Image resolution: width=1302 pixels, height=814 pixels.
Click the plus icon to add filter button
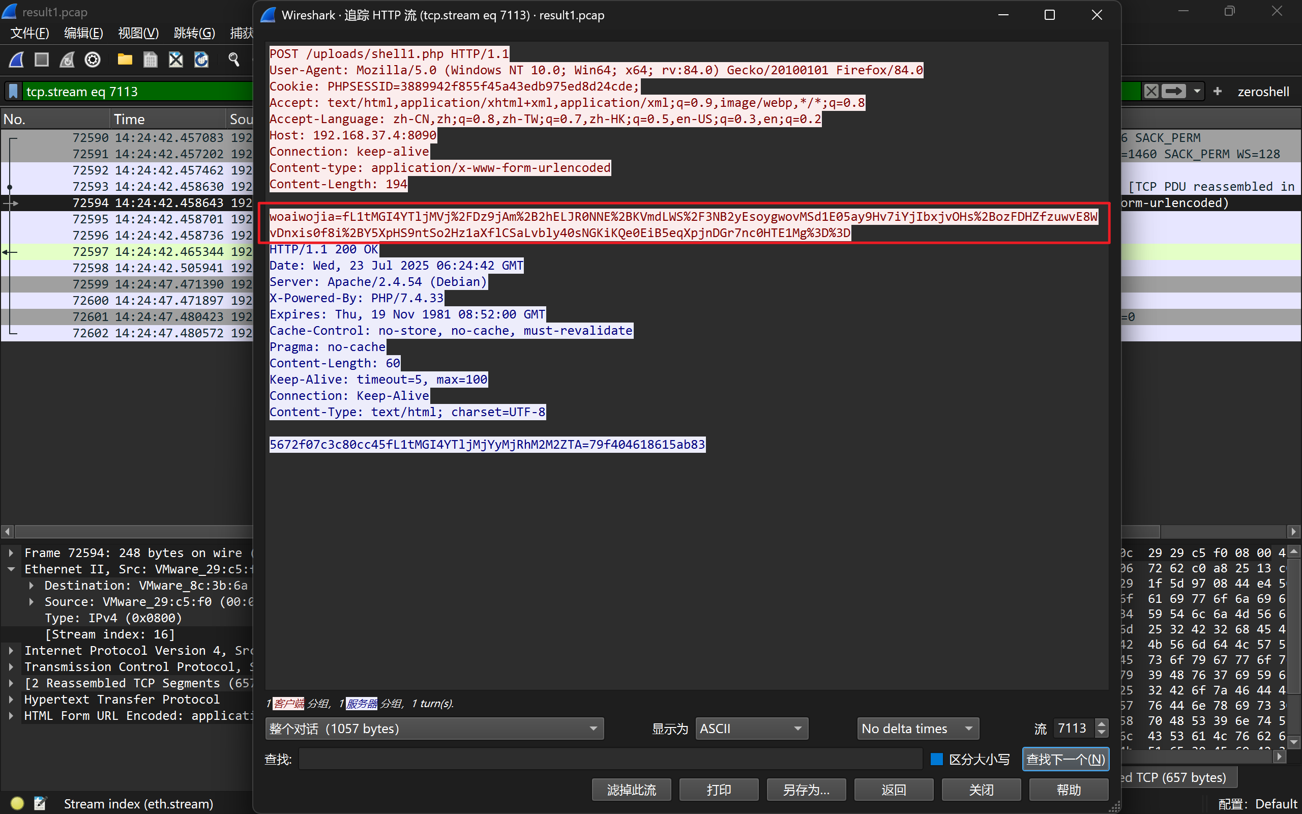[1218, 92]
